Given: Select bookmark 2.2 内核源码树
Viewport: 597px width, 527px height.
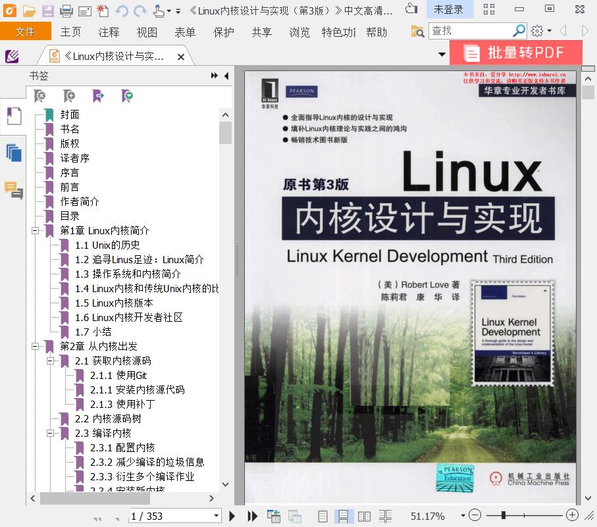Looking at the screenshot, I should 108,418.
